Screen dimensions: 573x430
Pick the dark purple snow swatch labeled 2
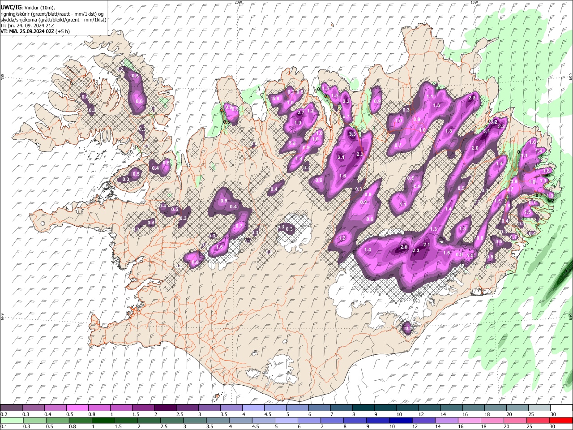165,408
